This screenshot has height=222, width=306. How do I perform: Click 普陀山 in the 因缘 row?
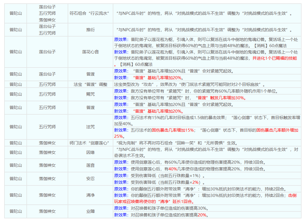click(x=16, y=153)
